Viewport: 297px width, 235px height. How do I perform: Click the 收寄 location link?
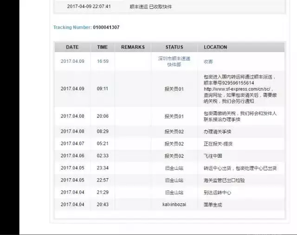208,61
